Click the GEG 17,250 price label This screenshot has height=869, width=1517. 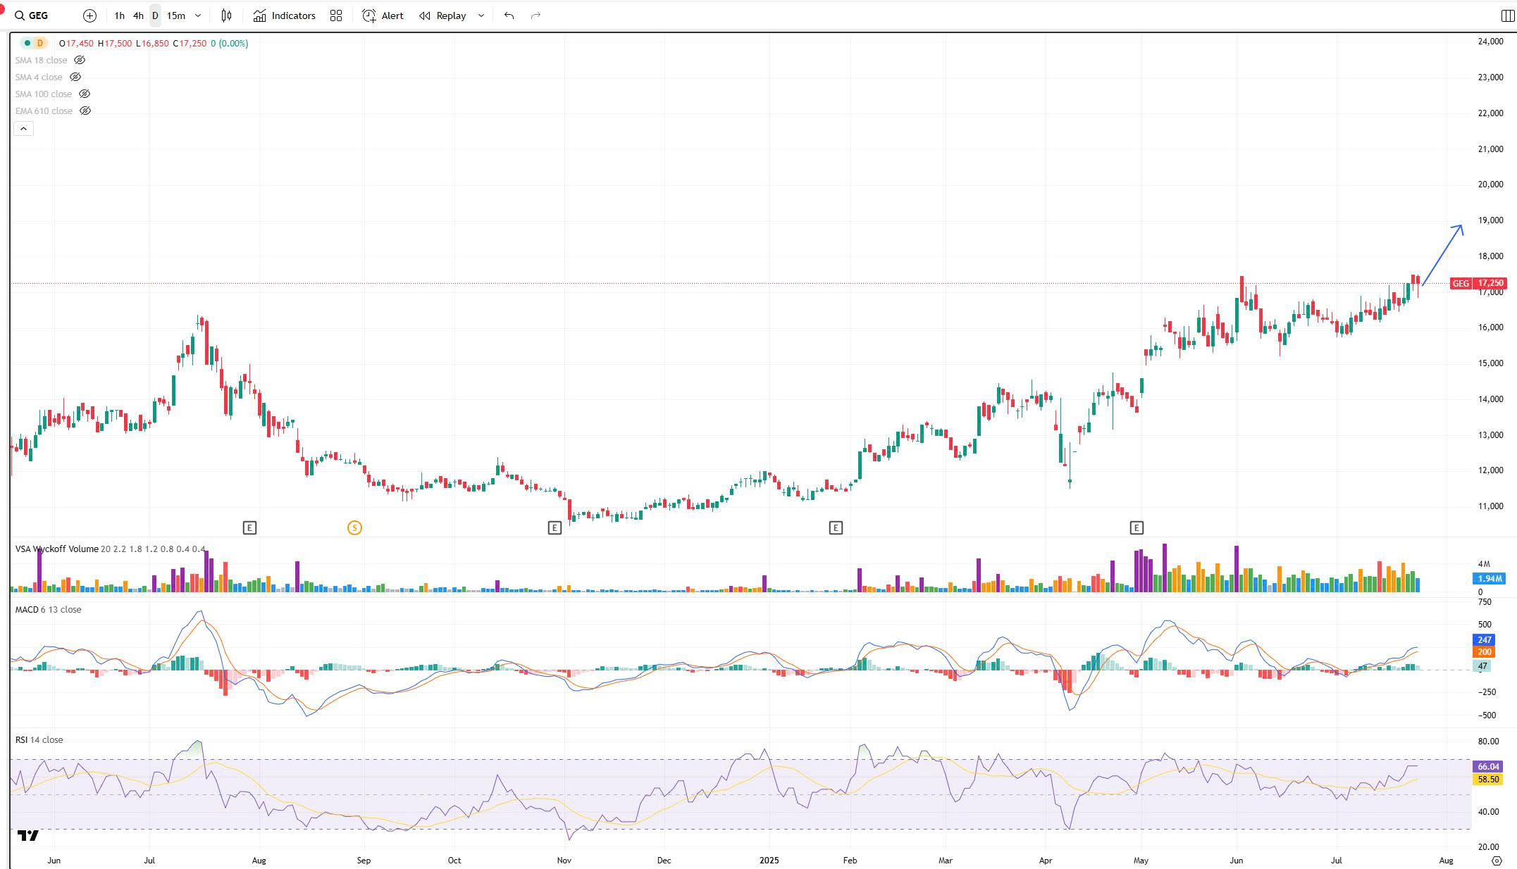click(x=1478, y=283)
